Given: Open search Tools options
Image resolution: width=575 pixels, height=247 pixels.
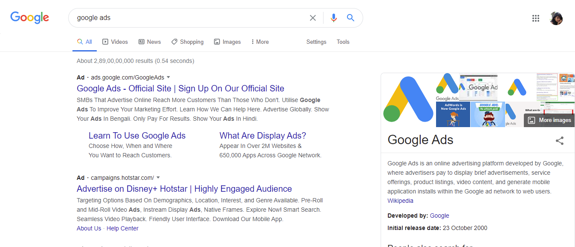Looking at the screenshot, I should coord(343,42).
